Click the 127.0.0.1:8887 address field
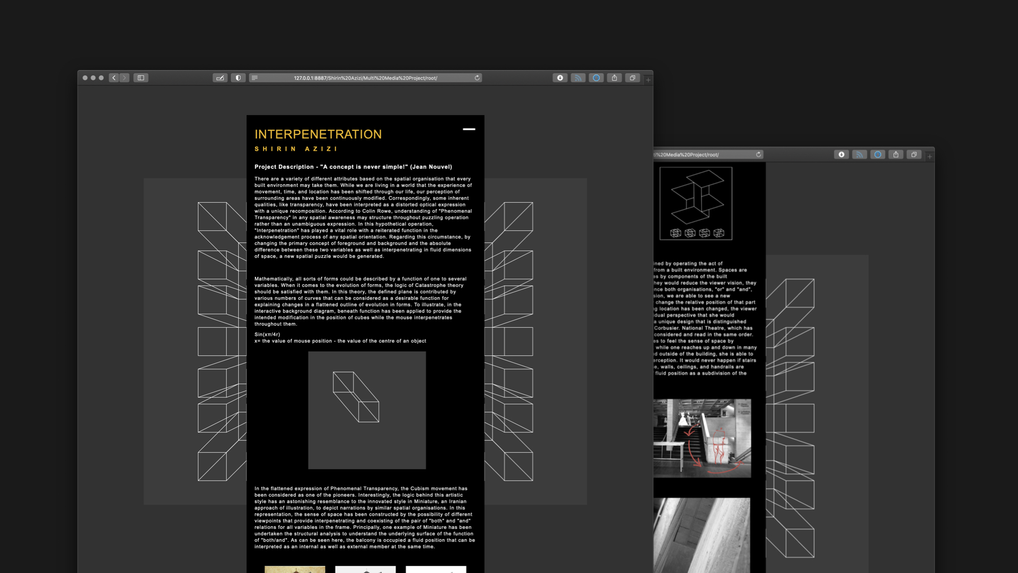This screenshot has width=1018, height=573. 366,78
